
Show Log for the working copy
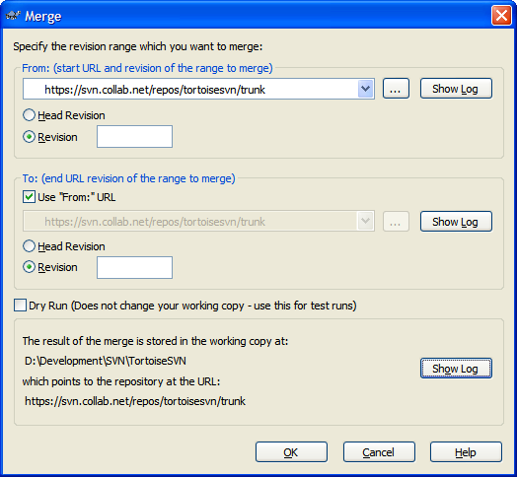click(456, 369)
